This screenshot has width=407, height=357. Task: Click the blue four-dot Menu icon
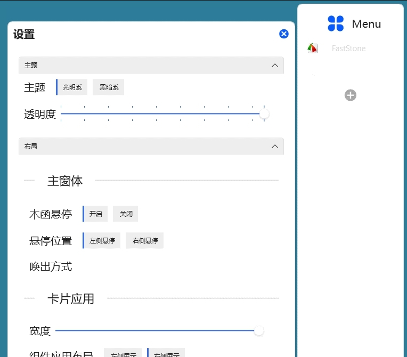pos(336,23)
